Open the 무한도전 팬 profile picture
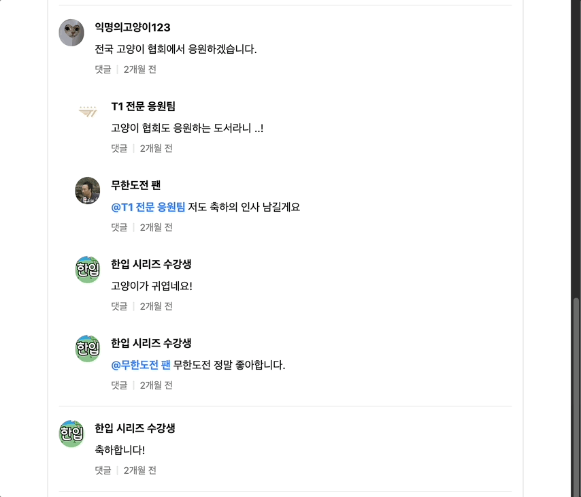 (x=88, y=191)
